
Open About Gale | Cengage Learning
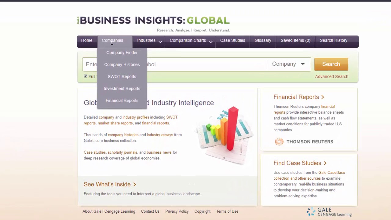109,211
